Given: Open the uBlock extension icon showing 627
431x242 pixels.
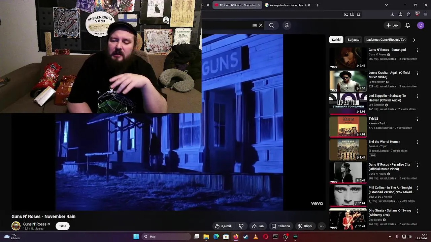Looking at the screenshot, I should pos(417,14).
